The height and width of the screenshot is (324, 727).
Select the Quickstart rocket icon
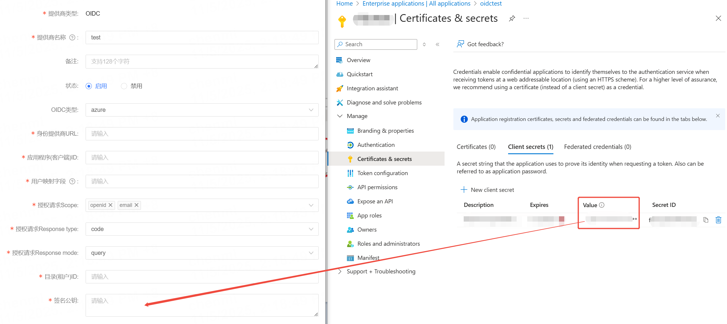click(339, 74)
